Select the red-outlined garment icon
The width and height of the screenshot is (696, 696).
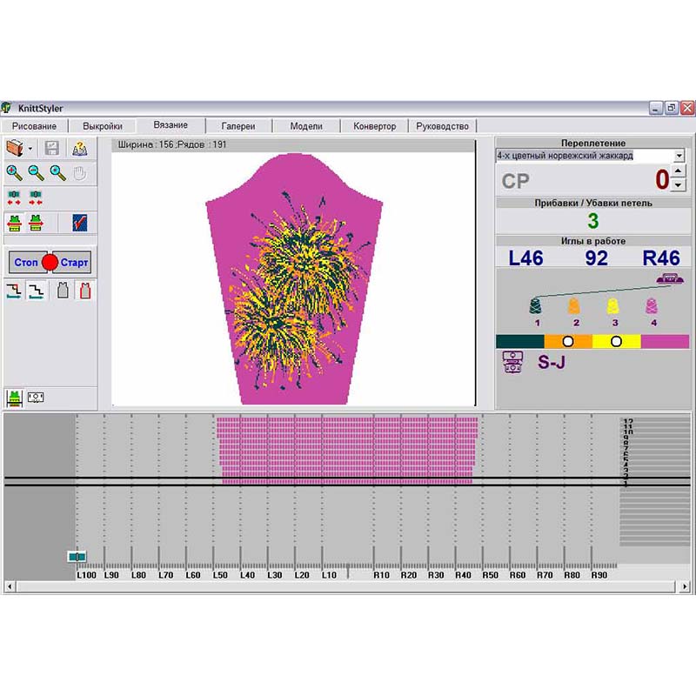coord(85,291)
